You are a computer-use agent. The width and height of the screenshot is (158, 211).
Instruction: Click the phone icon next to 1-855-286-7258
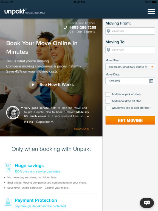pos(66,27)
